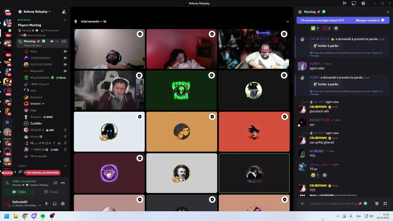Image resolution: width=393 pixels, height=221 pixels.
Task: Select the Meeting stage channel
Action: pos(42,43)
